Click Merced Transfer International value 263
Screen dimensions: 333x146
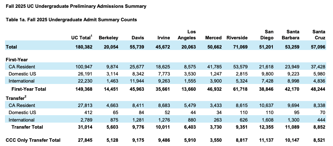point(218,120)
